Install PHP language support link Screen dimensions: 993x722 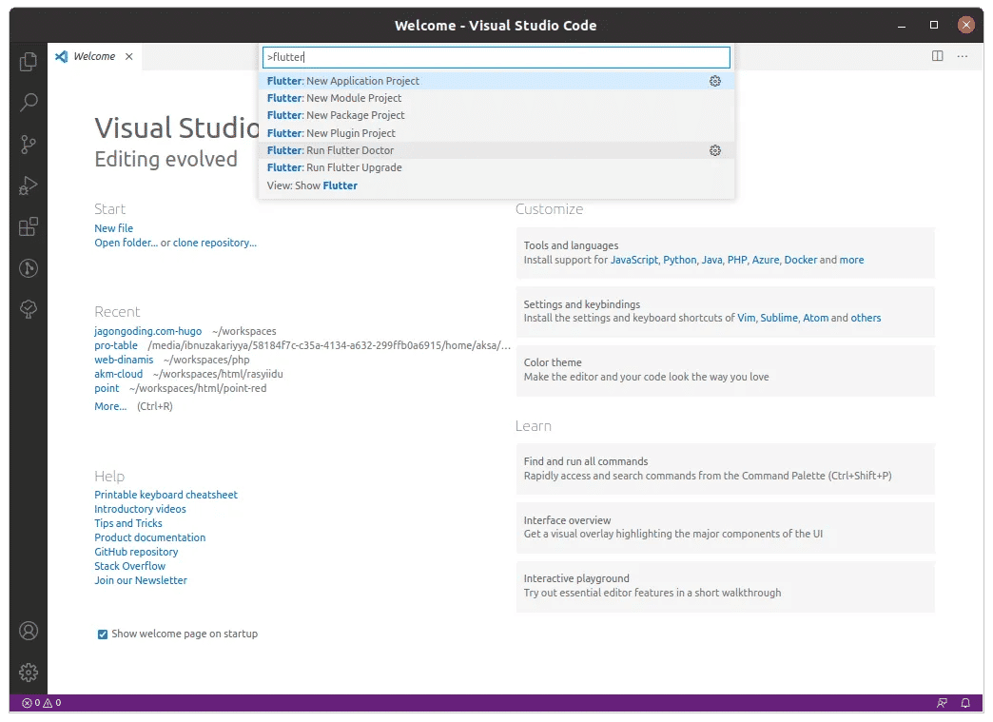tap(737, 260)
